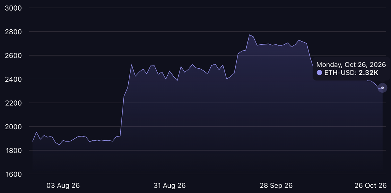Viewport: 391px width, 193px height.
Task: Click the 31 Aug 26 date label
Action: (x=170, y=185)
